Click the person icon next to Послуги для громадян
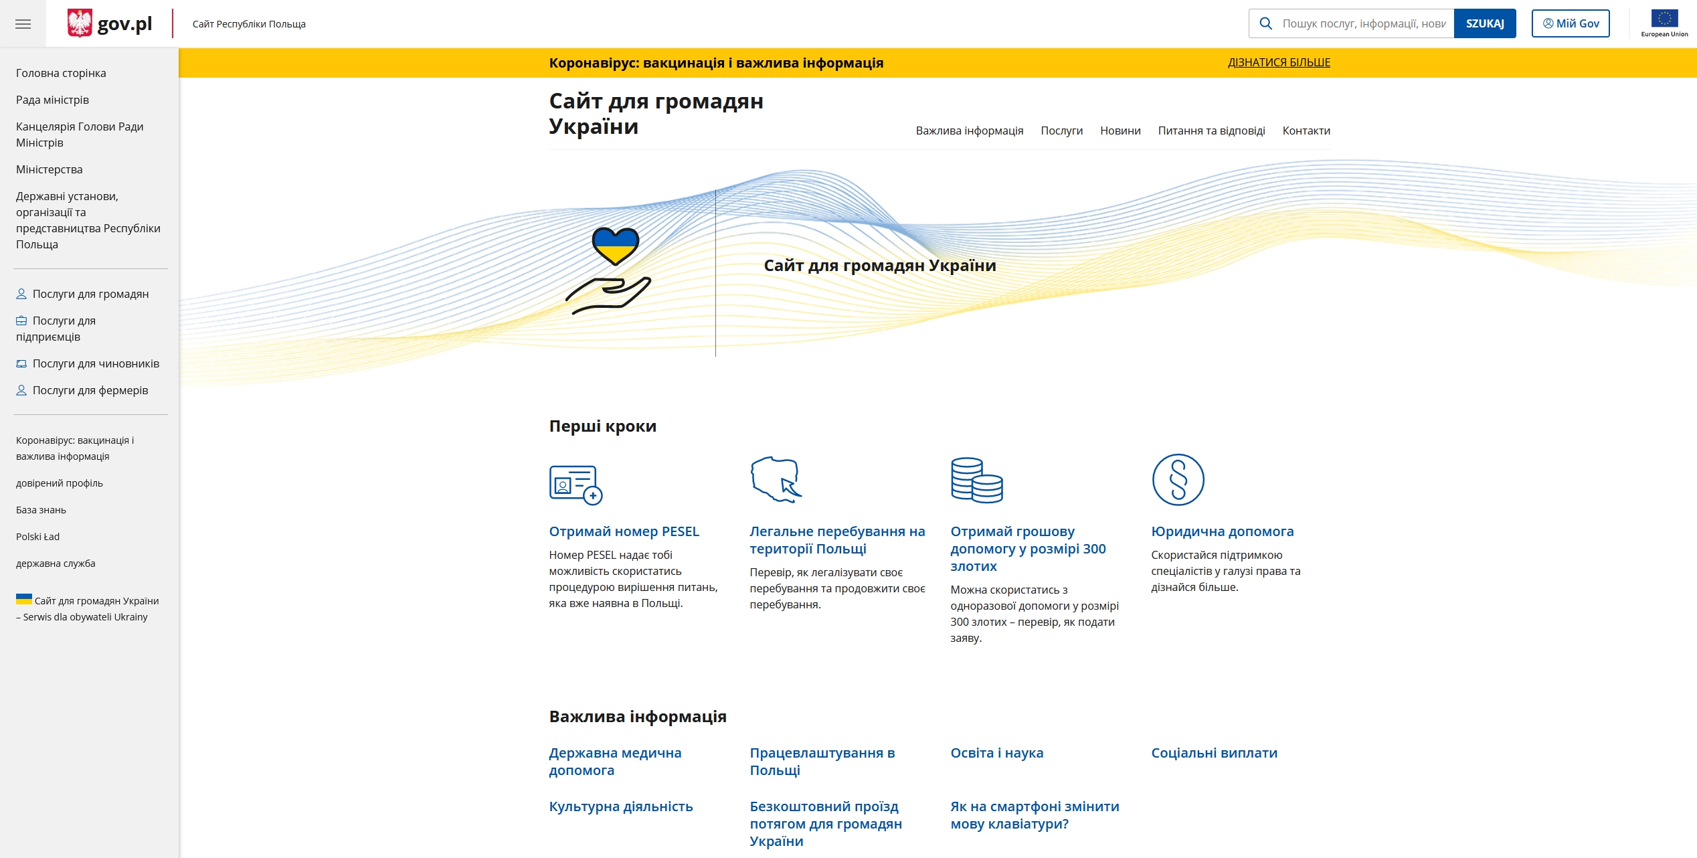This screenshot has height=858, width=1697. tap(21, 294)
